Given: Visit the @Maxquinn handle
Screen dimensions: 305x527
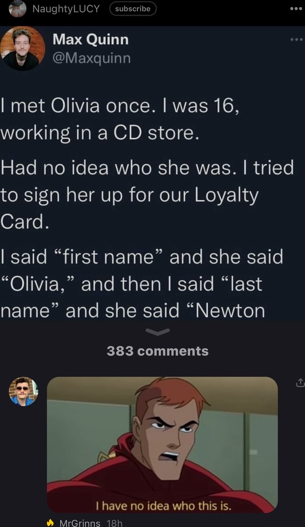Looking at the screenshot, I should point(91,58).
